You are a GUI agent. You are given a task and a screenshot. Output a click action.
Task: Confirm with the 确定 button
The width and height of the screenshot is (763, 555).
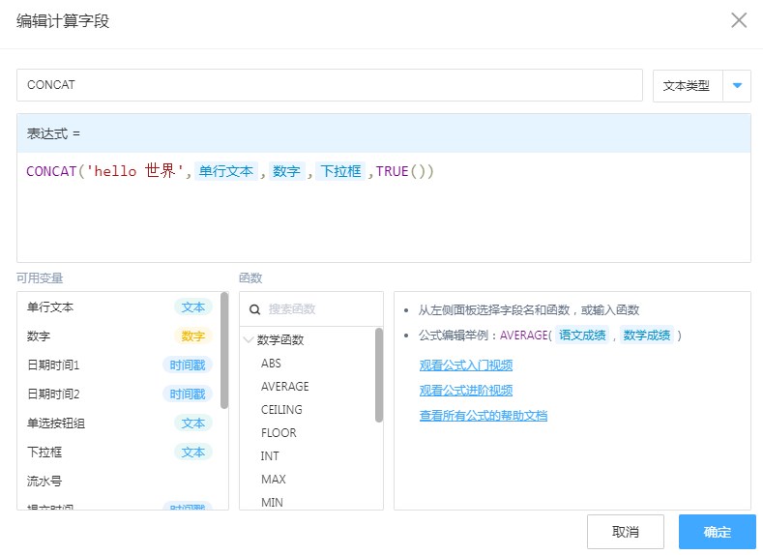[717, 532]
